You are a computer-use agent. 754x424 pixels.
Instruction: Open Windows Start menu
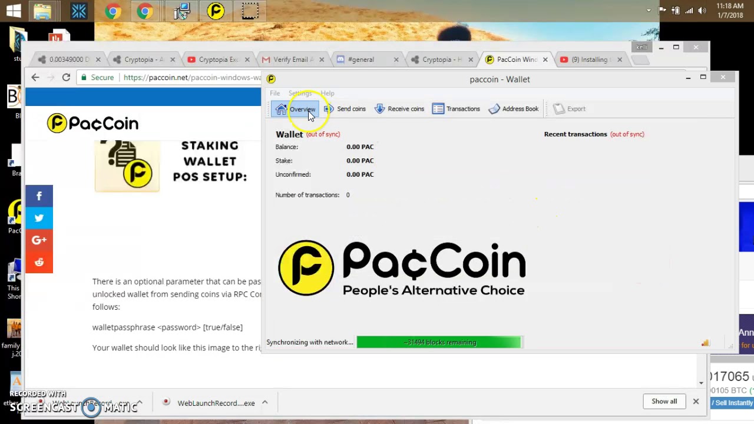[x=14, y=11]
